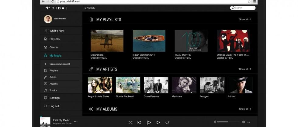Open the Blonde Redhead artist photo
The width and height of the screenshot is (298, 127).
[128, 85]
